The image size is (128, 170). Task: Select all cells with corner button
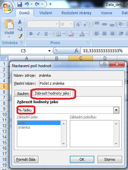[4, 58]
